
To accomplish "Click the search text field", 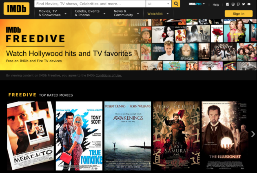I will click(x=90, y=4).
